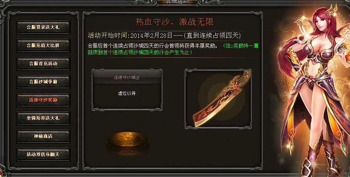Click the 连续守沙城主 panel header
The image size is (350, 177).
(127, 77)
